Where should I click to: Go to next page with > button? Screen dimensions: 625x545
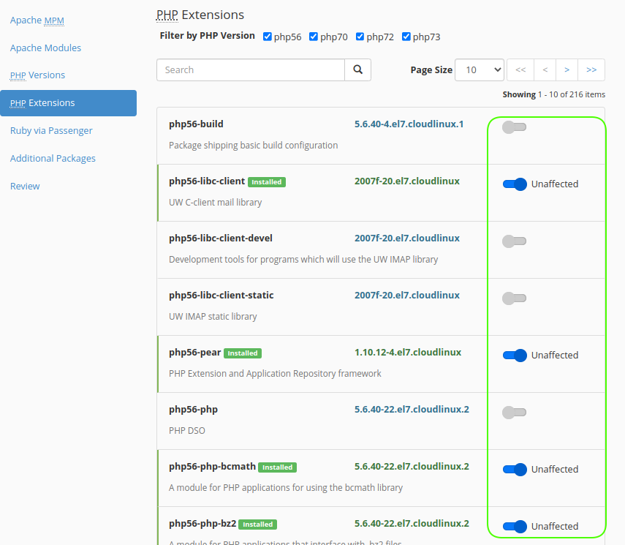(567, 70)
